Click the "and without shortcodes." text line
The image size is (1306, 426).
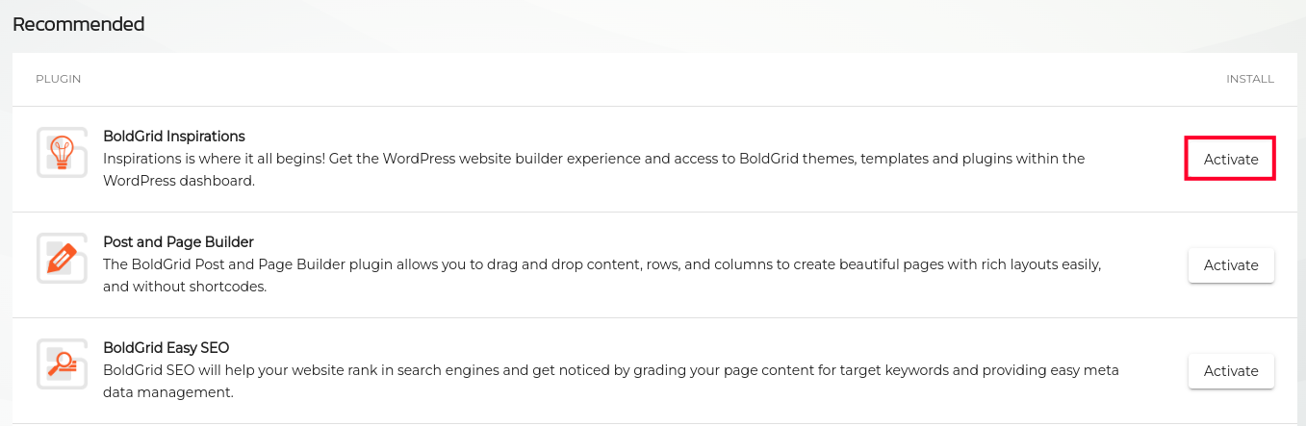coord(184,286)
